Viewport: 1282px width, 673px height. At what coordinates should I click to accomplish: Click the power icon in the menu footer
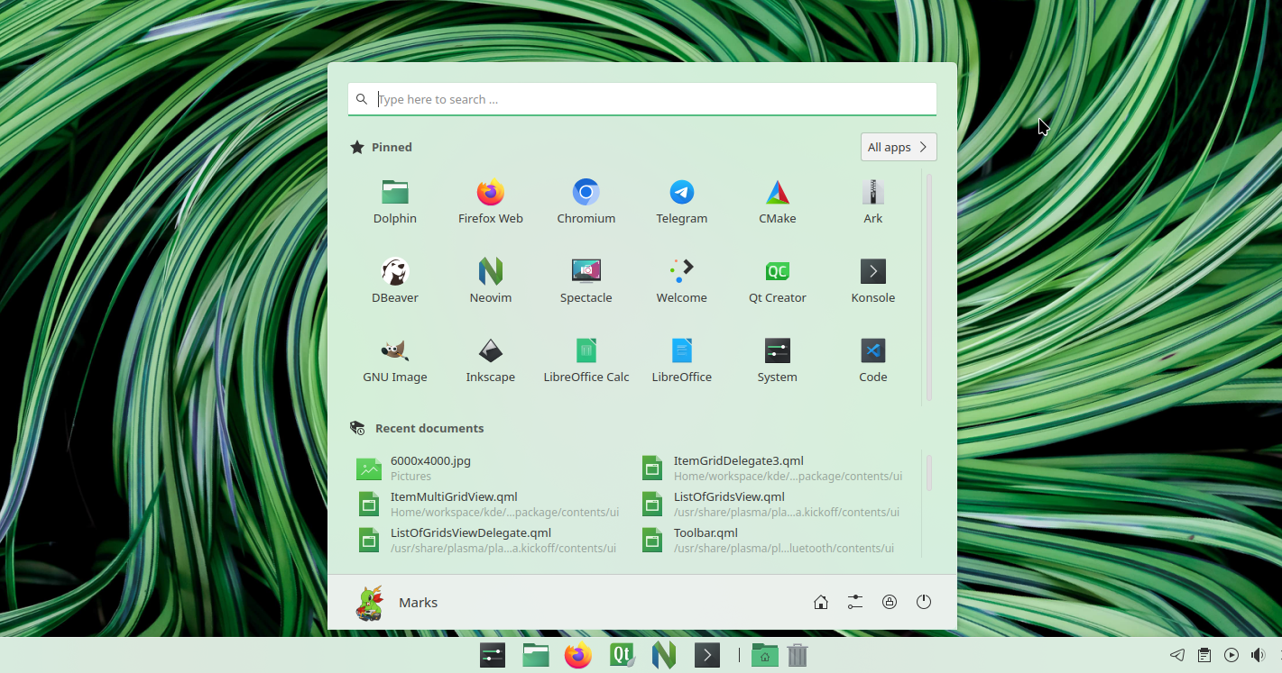(924, 602)
